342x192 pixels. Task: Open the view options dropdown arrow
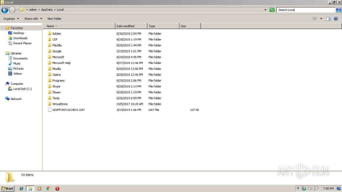(x=321, y=19)
